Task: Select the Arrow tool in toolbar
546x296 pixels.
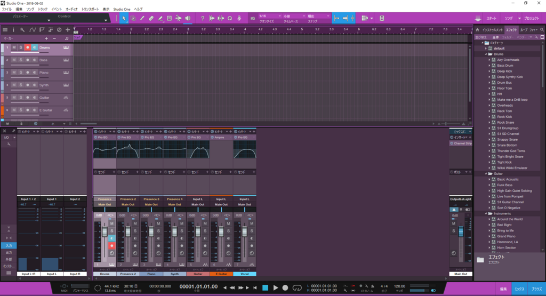Action: pos(124,18)
